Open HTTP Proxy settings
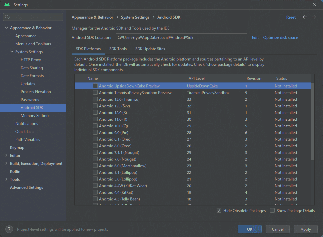323x237 pixels. click(31, 60)
